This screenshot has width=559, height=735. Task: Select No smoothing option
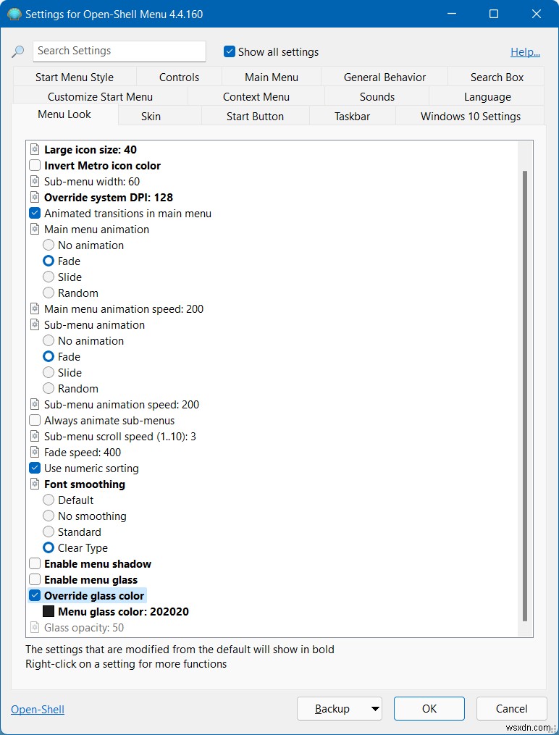[x=49, y=516]
